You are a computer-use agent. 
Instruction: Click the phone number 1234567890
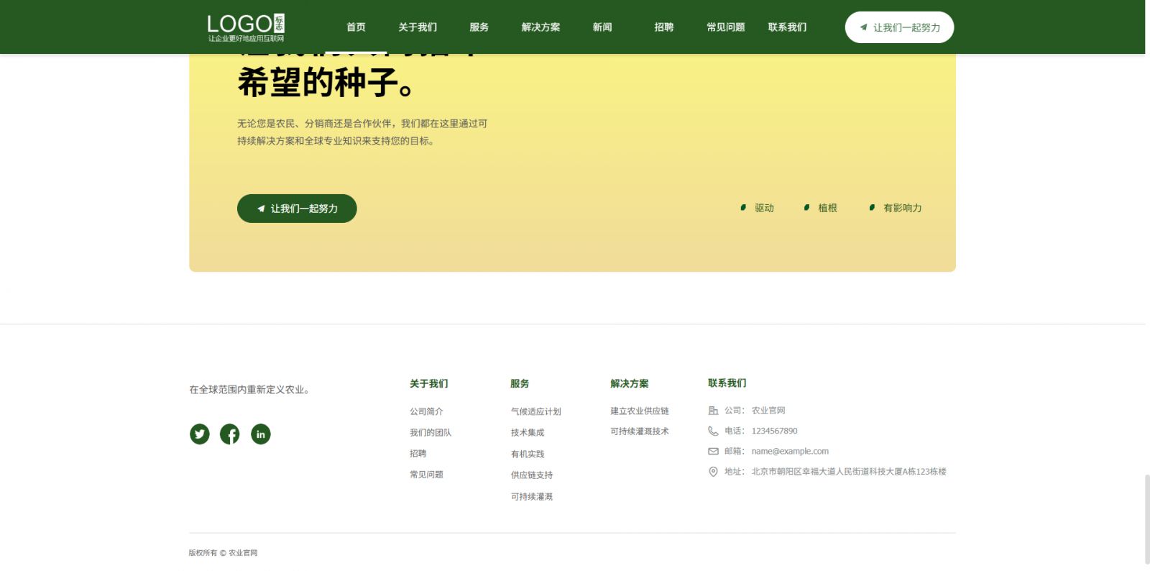coord(774,431)
